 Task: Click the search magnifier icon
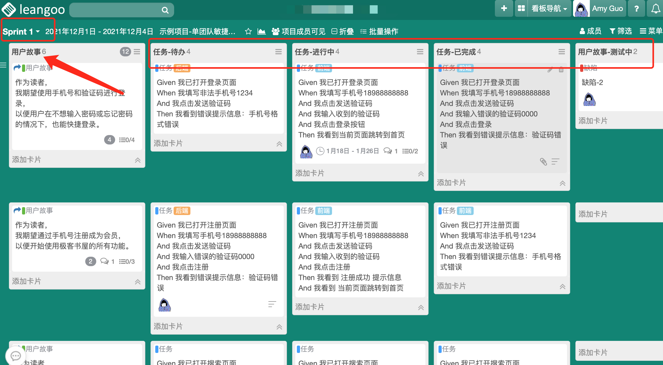165,10
